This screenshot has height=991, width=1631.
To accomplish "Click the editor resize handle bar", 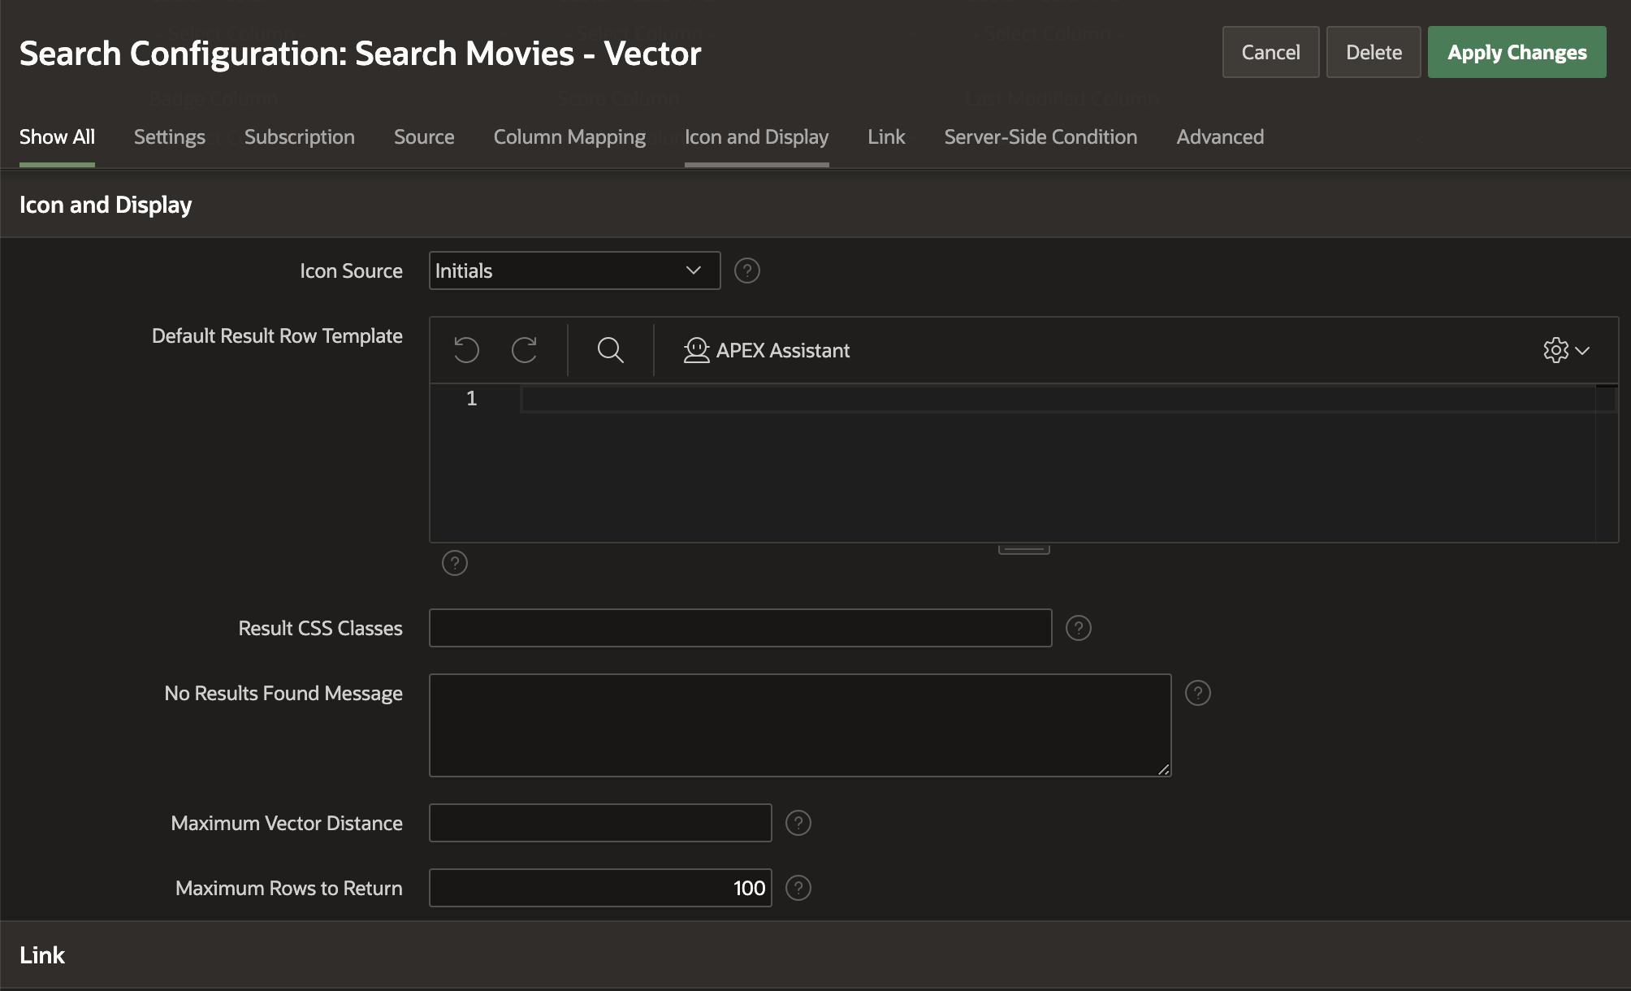I will [x=1023, y=550].
